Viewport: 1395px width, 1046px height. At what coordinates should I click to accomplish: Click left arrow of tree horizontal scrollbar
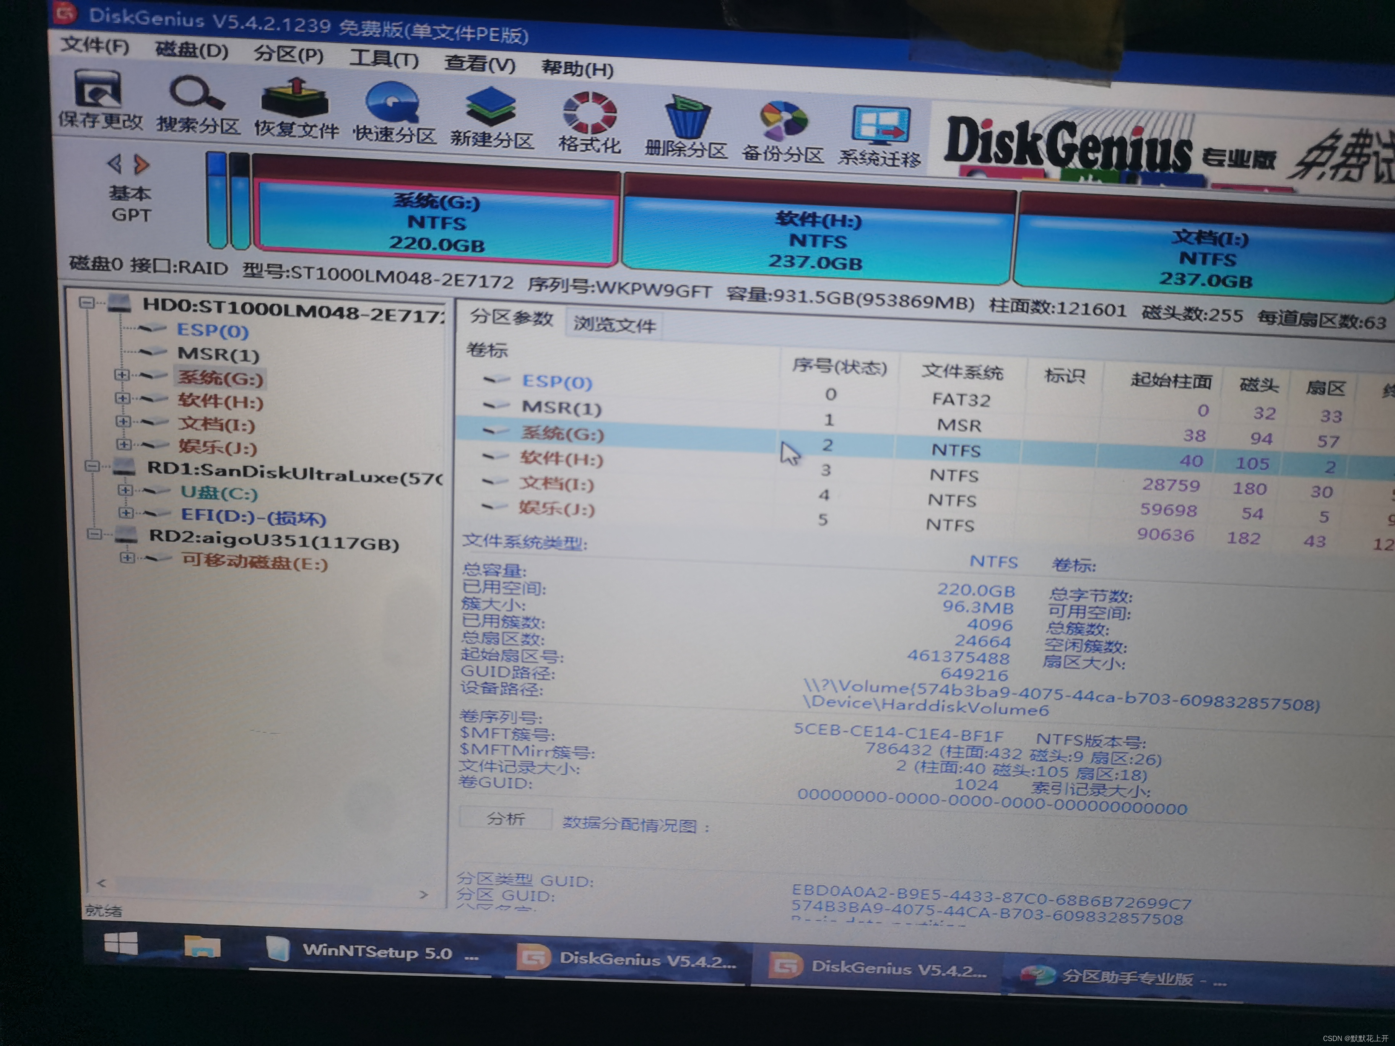tap(102, 883)
